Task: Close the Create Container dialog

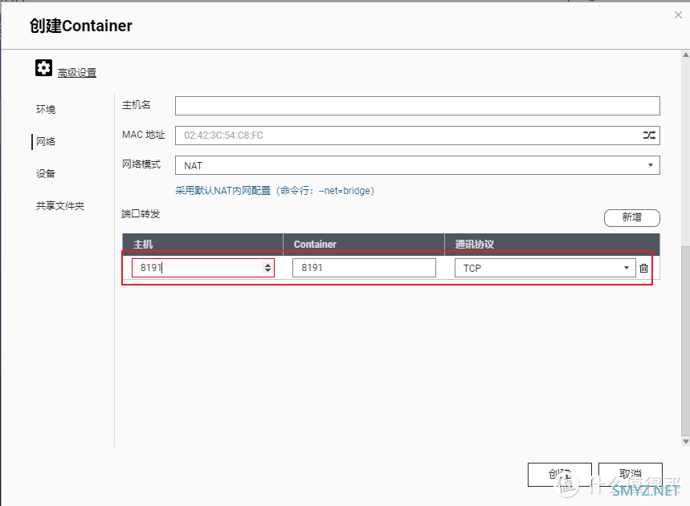Action: tap(678, 15)
